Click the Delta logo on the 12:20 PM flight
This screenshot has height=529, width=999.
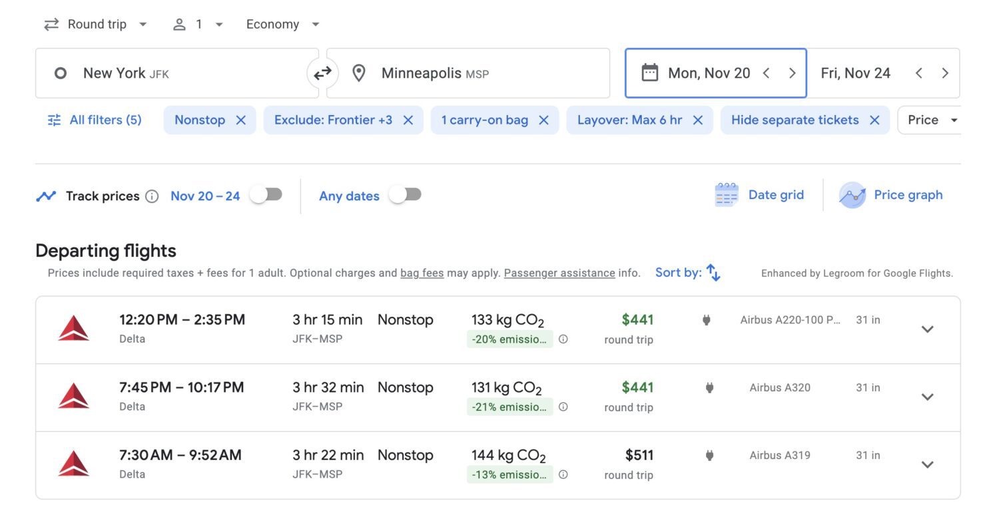73,329
